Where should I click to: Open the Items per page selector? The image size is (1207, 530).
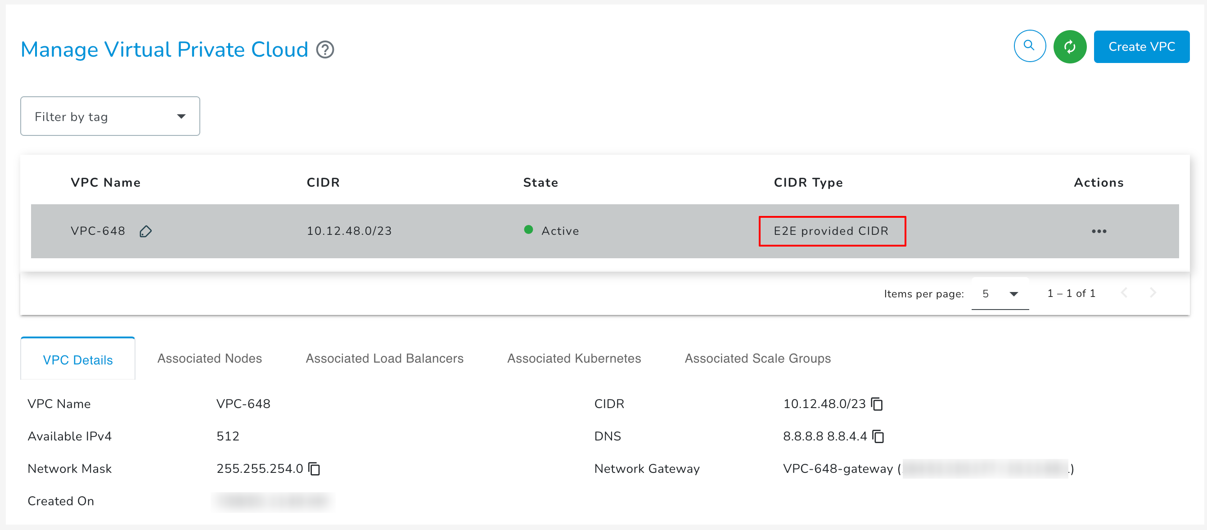[x=1000, y=294]
